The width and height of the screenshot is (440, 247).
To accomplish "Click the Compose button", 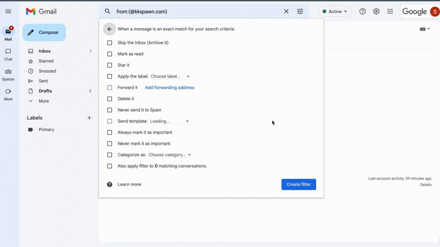I will [44, 32].
